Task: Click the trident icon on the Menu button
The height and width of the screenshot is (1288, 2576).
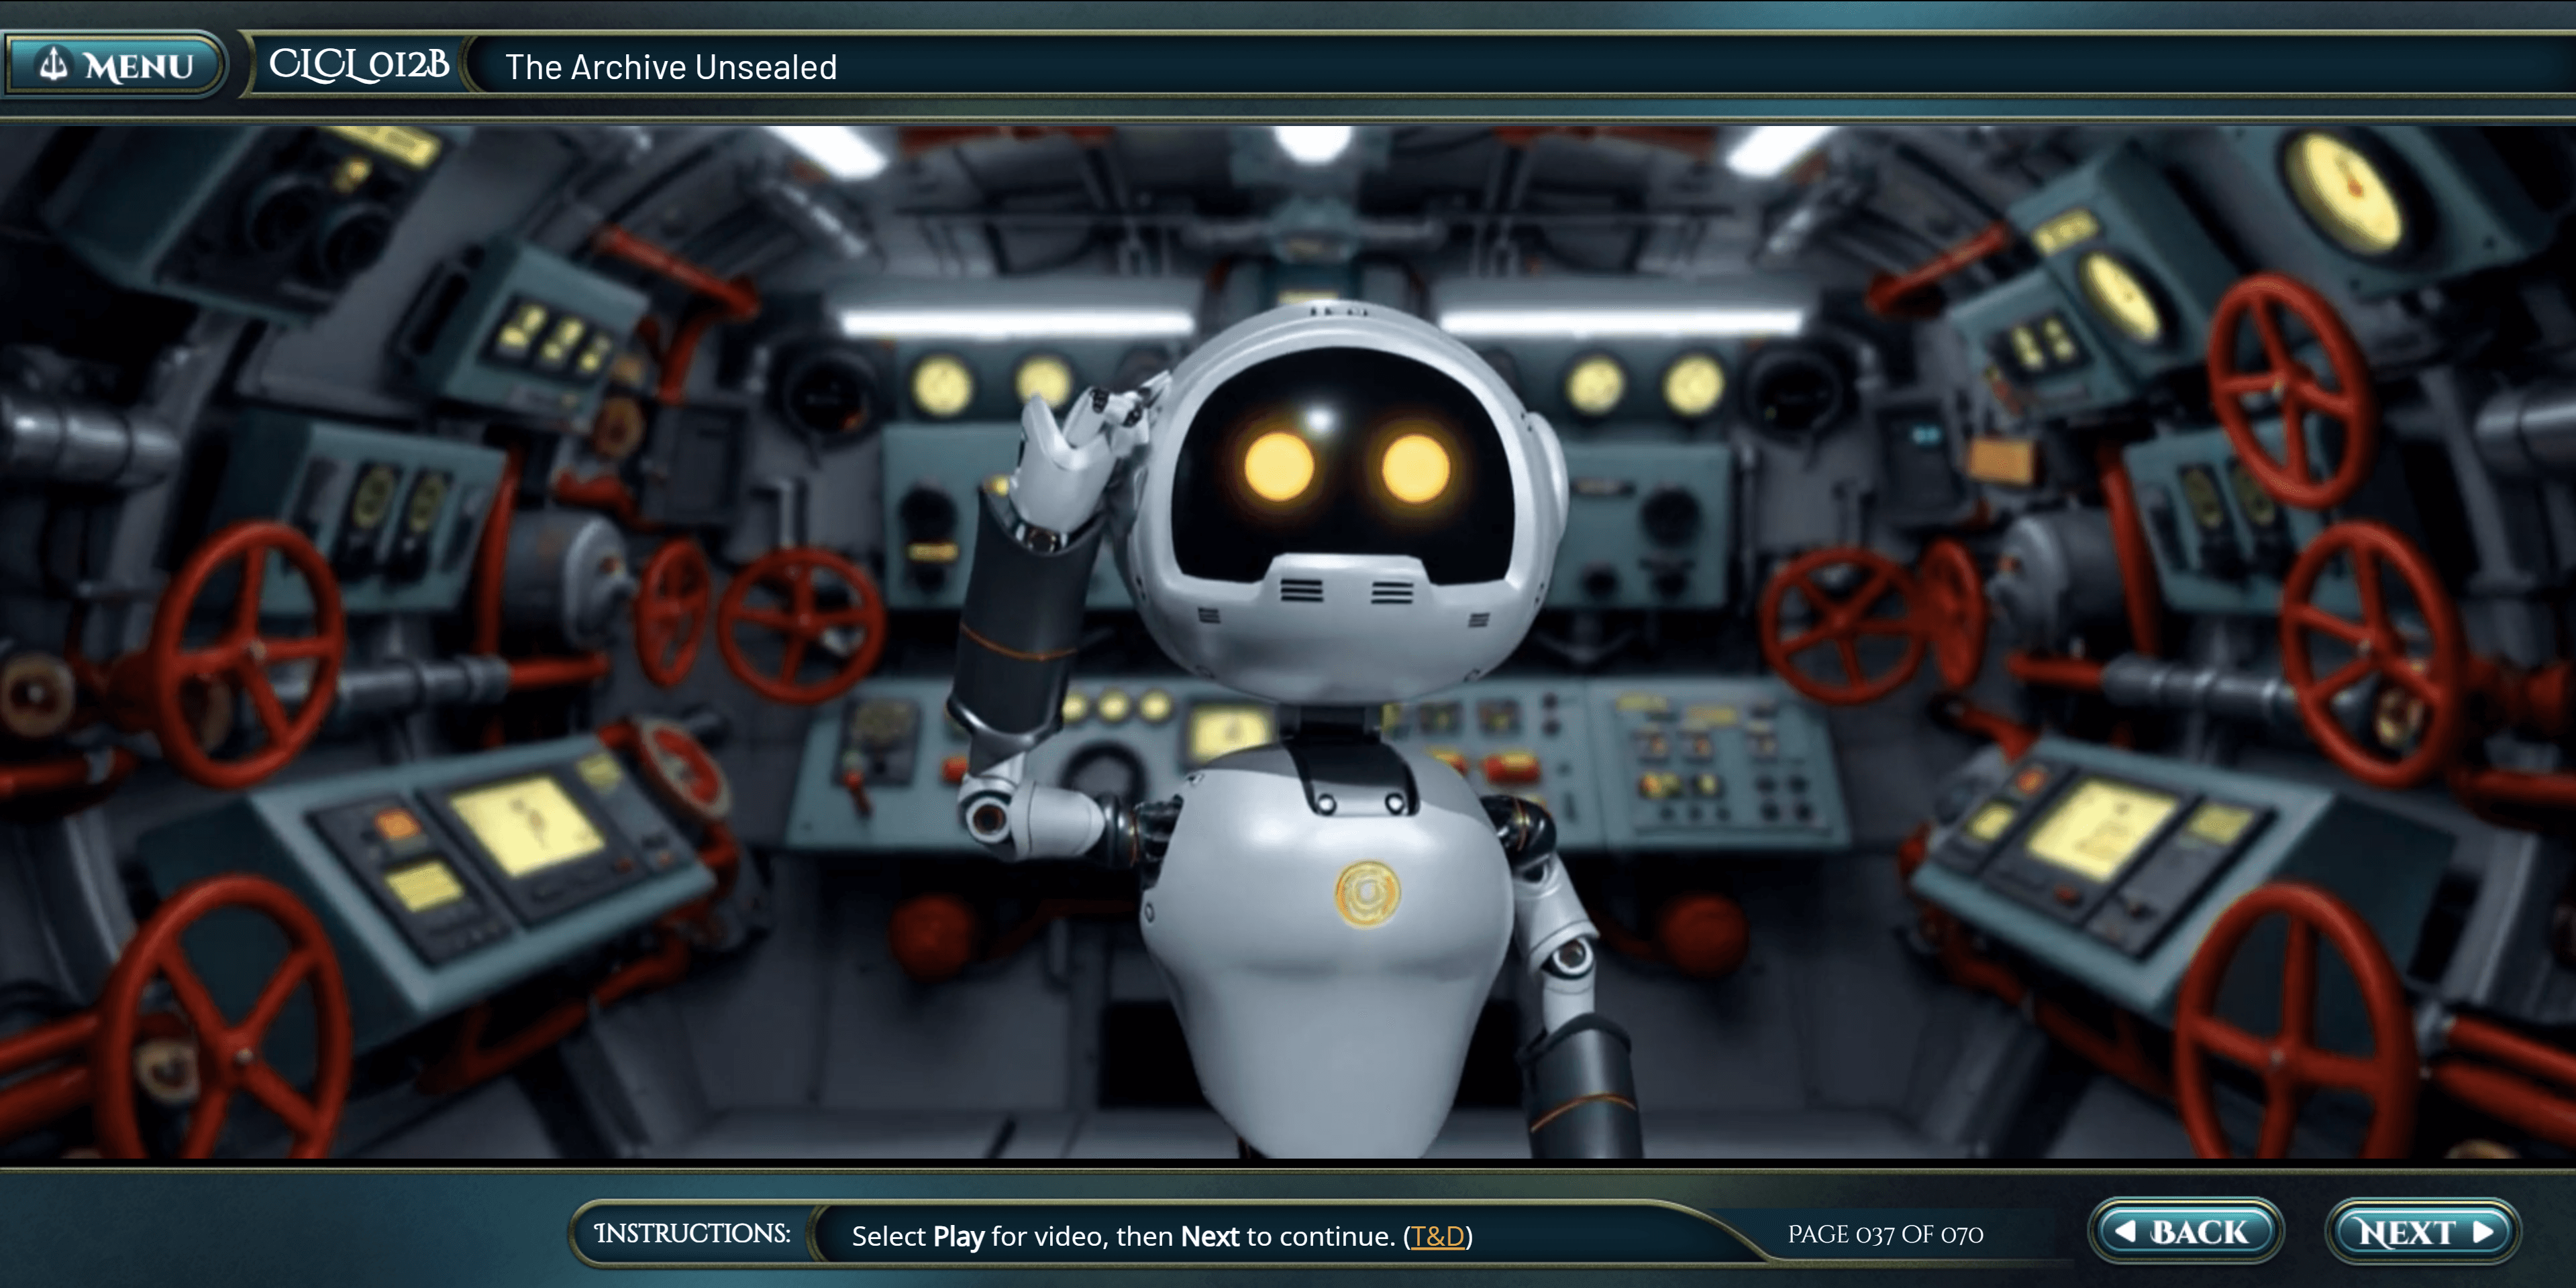Action: pyautogui.click(x=54, y=64)
